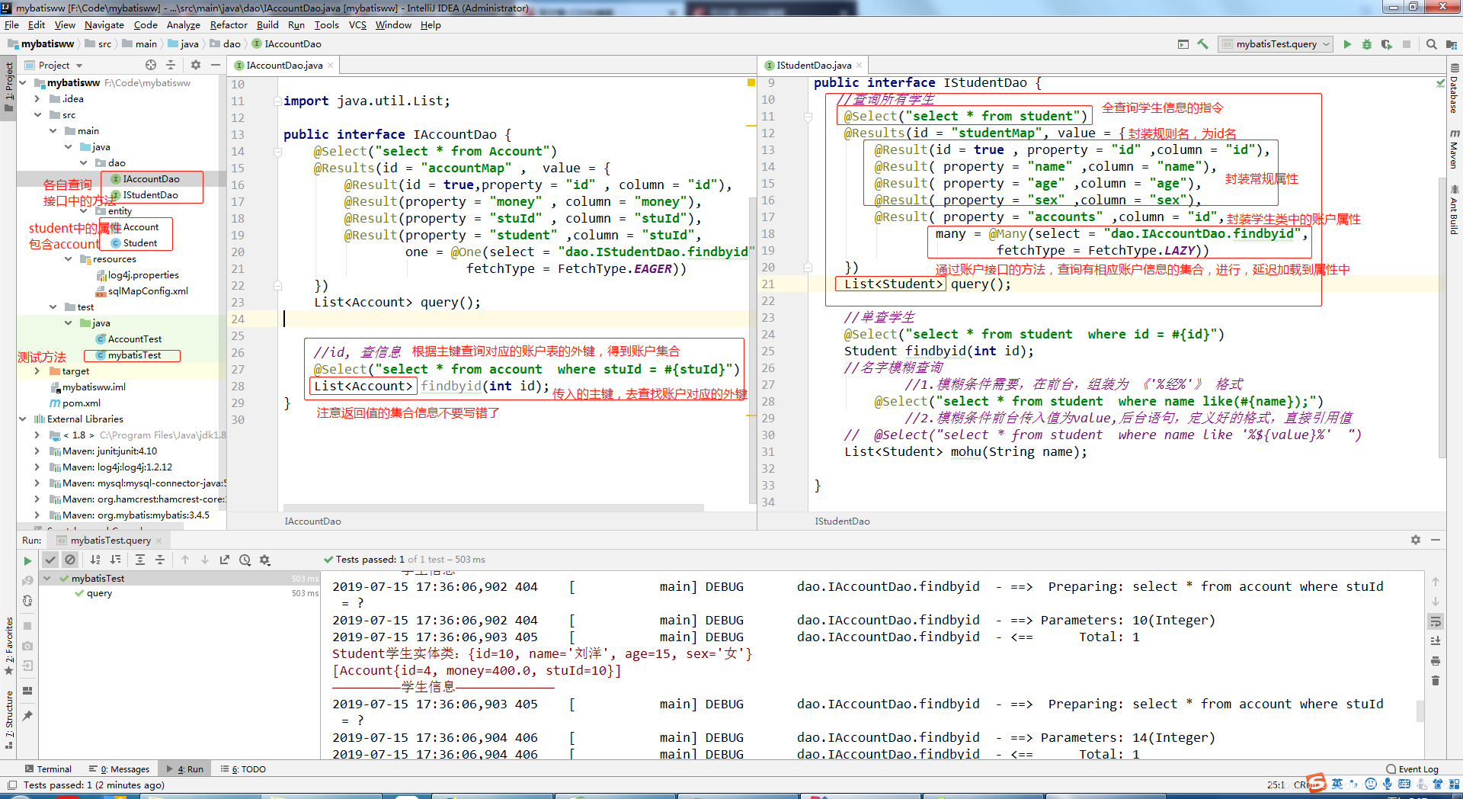Open Project Structure icon at toolbar end

coord(1450,44)
